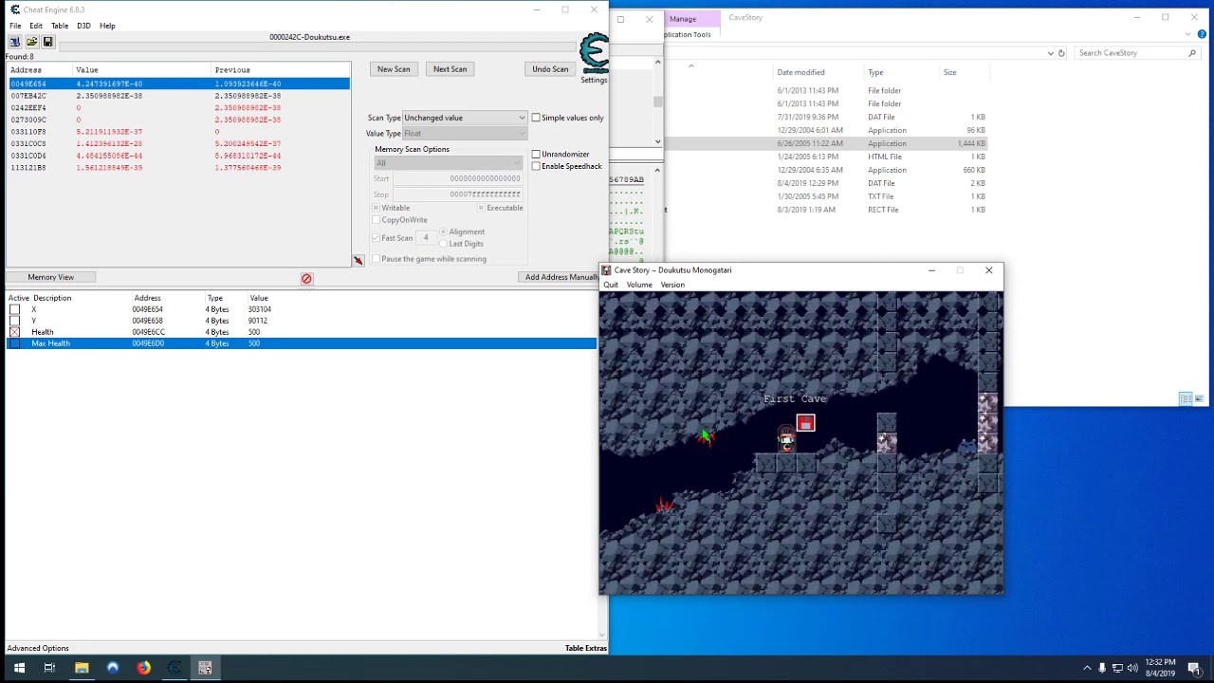Viewport: 1214px width, 683px height.
Task: Click the Health value 500 cell
Action: pos(253,332)
